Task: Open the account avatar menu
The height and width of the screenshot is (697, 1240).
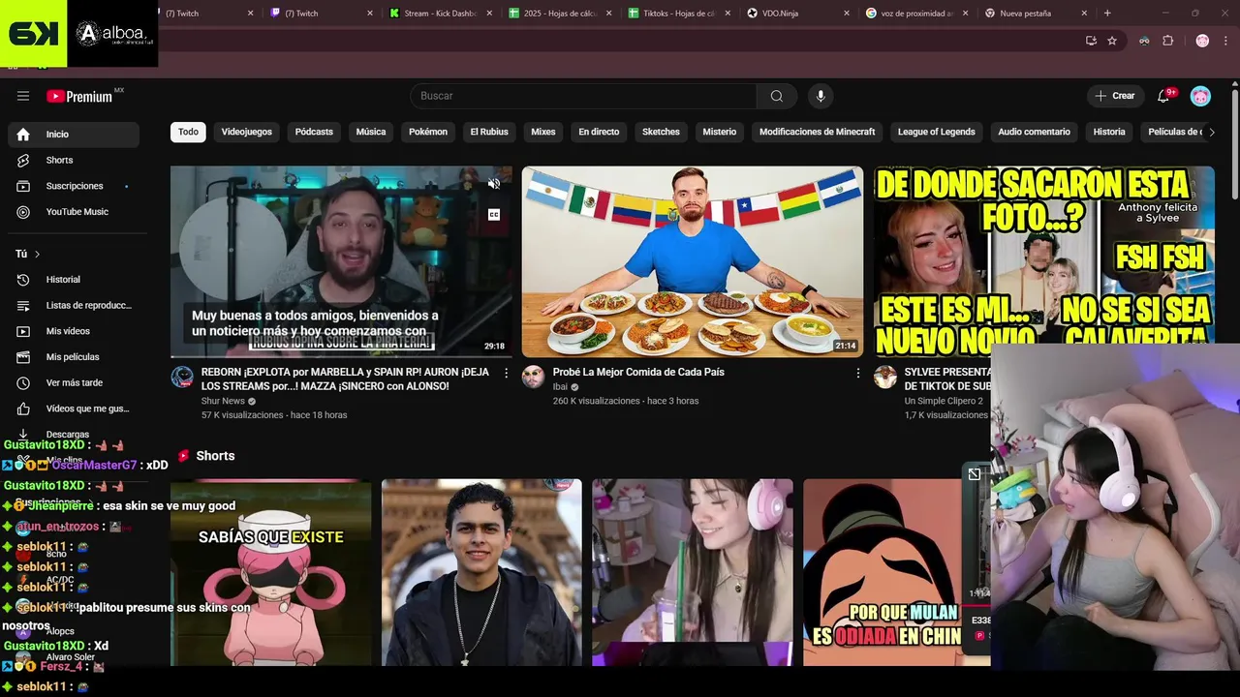Action: [1200, 96]
